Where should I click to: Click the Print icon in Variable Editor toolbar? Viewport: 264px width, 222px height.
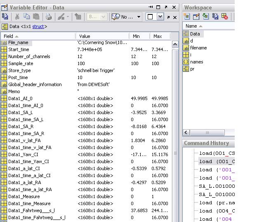click(x=49, y=17)
